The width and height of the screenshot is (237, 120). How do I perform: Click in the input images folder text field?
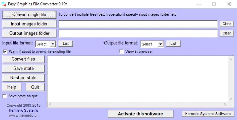point(138,24)
